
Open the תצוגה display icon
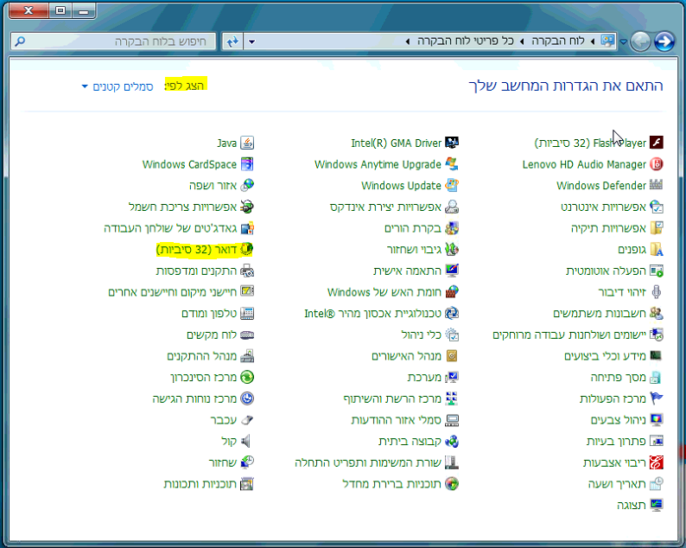[656, 505]
